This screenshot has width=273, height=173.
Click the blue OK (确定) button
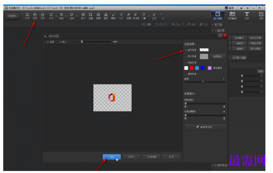click(112, 157)
